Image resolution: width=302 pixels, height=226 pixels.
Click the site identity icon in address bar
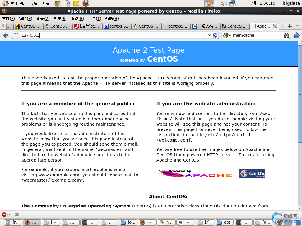click(x=17, y=35)
